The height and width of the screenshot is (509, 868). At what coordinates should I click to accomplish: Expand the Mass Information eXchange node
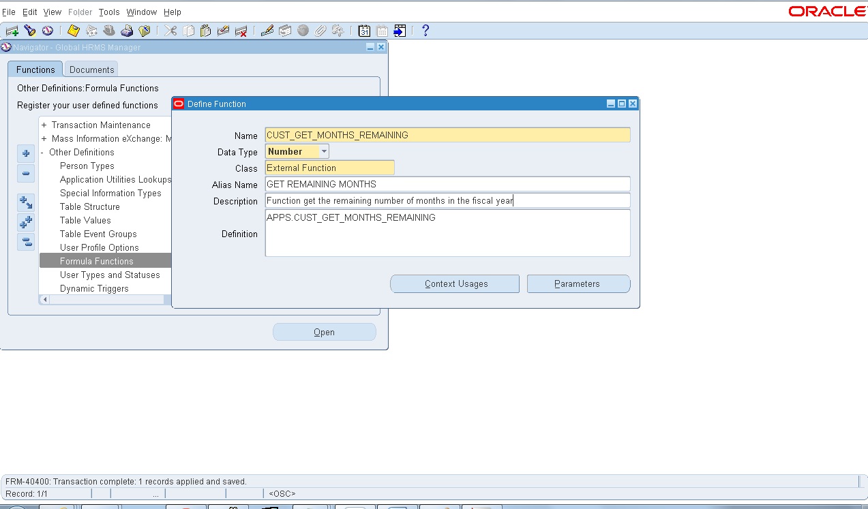pos(44,139)
